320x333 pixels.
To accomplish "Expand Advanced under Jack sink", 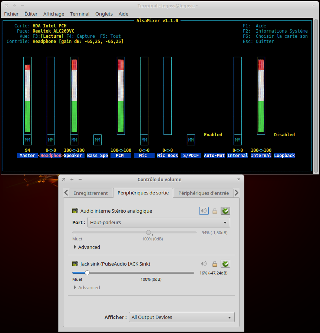I will (87, 287).
